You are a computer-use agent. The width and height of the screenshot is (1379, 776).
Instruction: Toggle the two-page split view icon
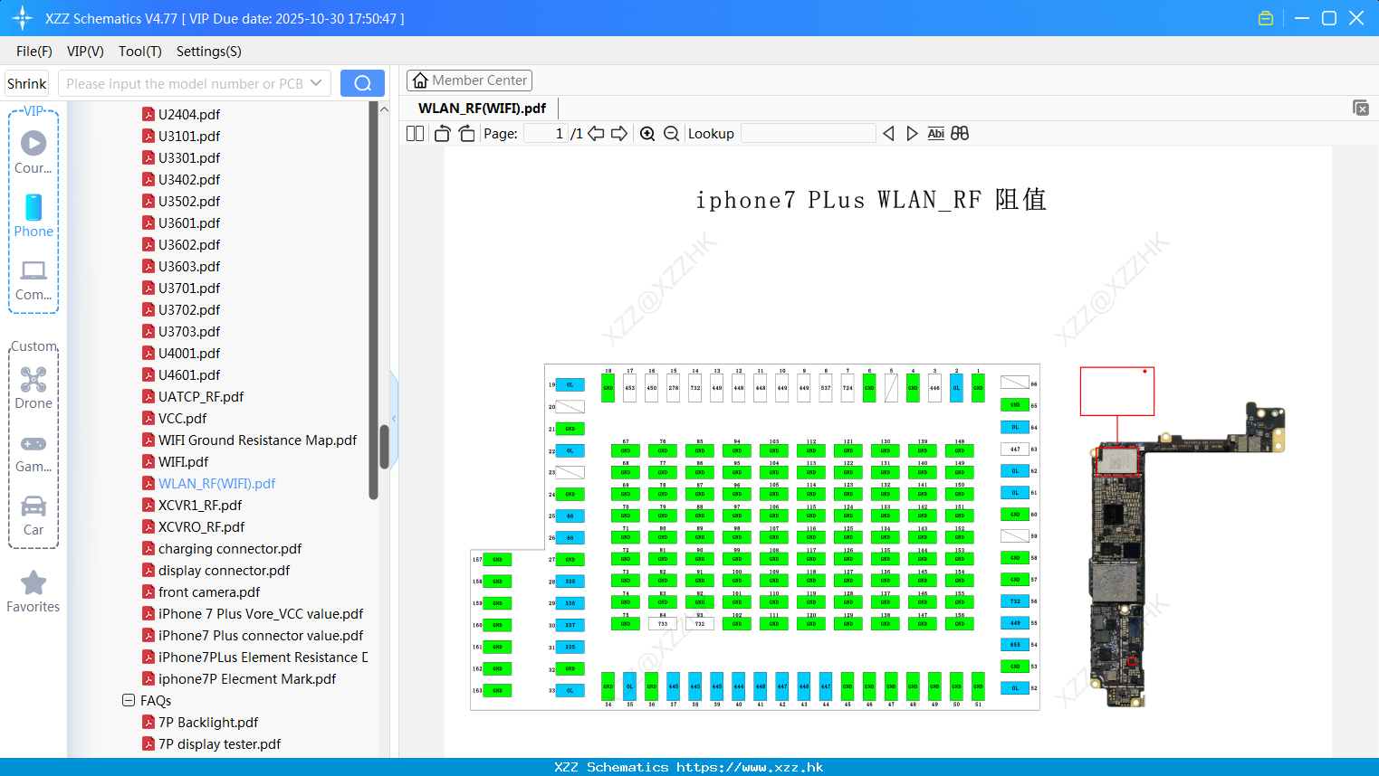pyautogui.click(x=415, y=133)
